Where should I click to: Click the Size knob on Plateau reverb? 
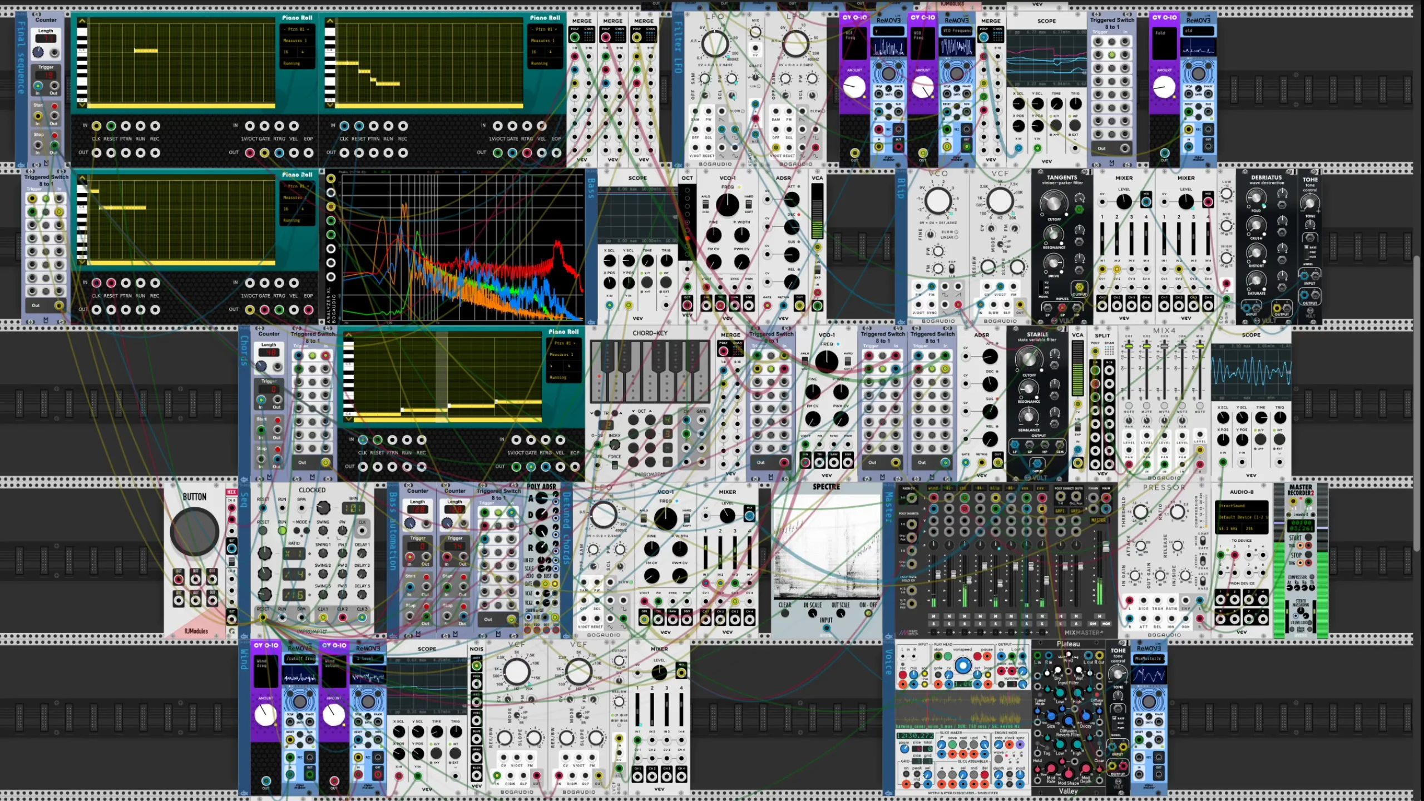(x=1051, y=716)
